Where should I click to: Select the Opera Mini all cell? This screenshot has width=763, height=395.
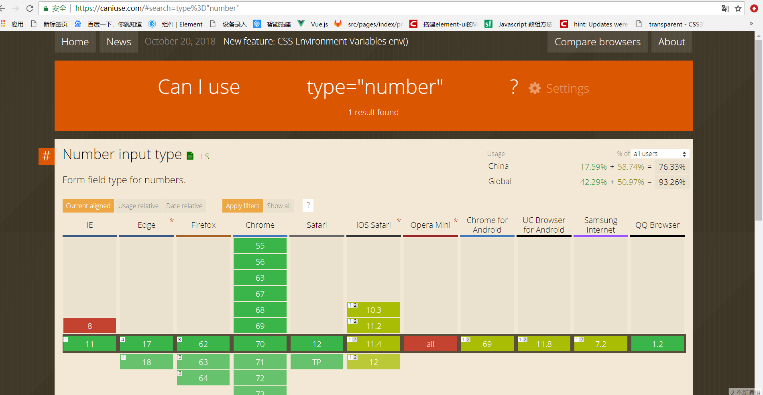click(430, 344)
